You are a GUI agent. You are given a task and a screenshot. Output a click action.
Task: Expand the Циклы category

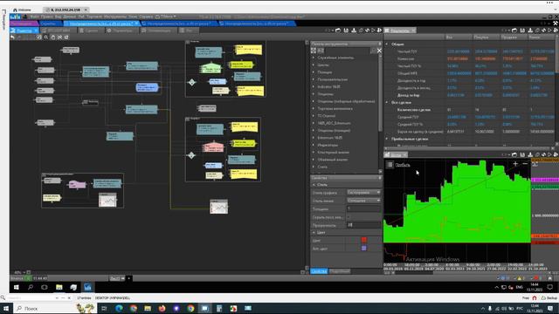tap(314, 65)
